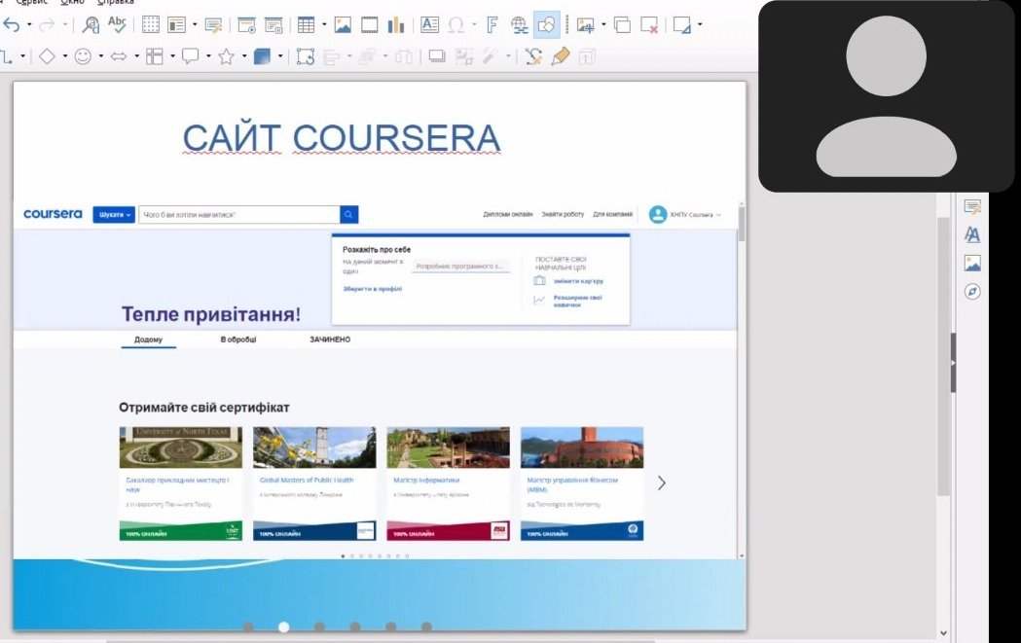
Task: Click the University of North Texas card image
Action: 181,447
